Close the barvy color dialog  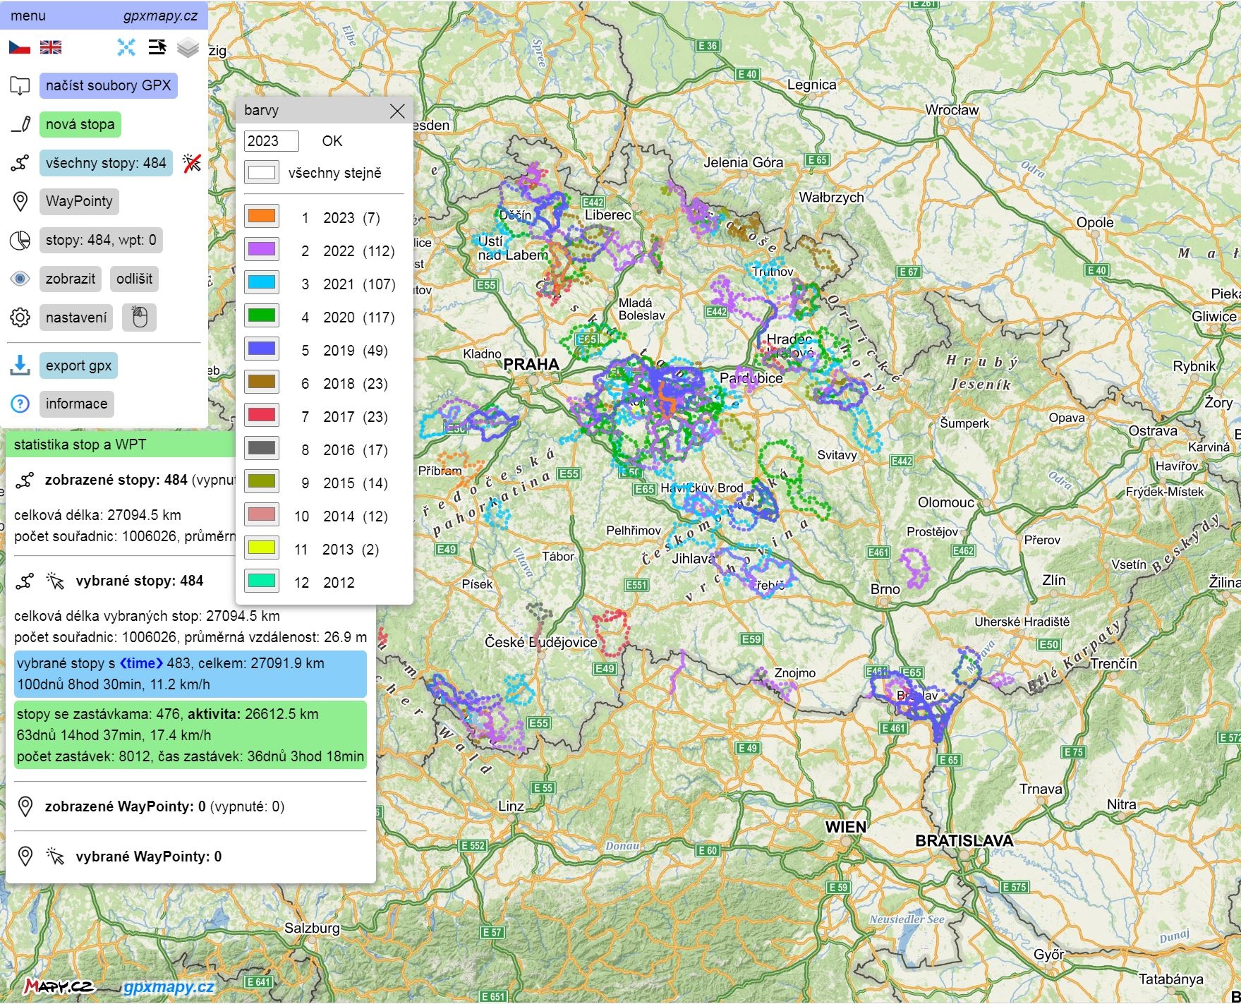397,111
